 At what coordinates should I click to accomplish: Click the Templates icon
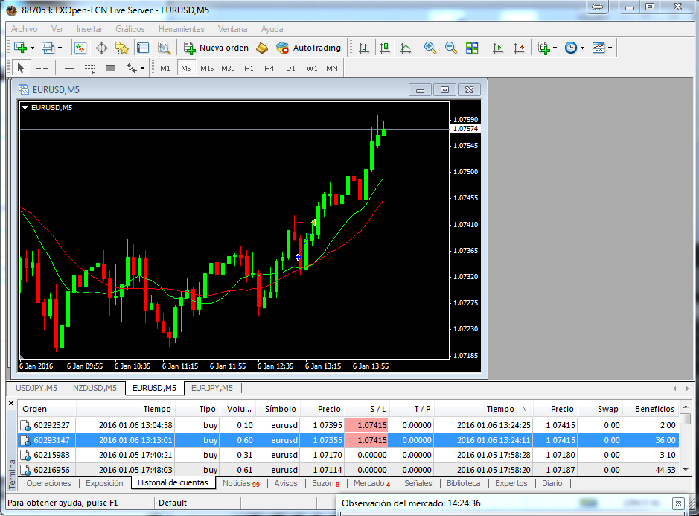[599, 48]
